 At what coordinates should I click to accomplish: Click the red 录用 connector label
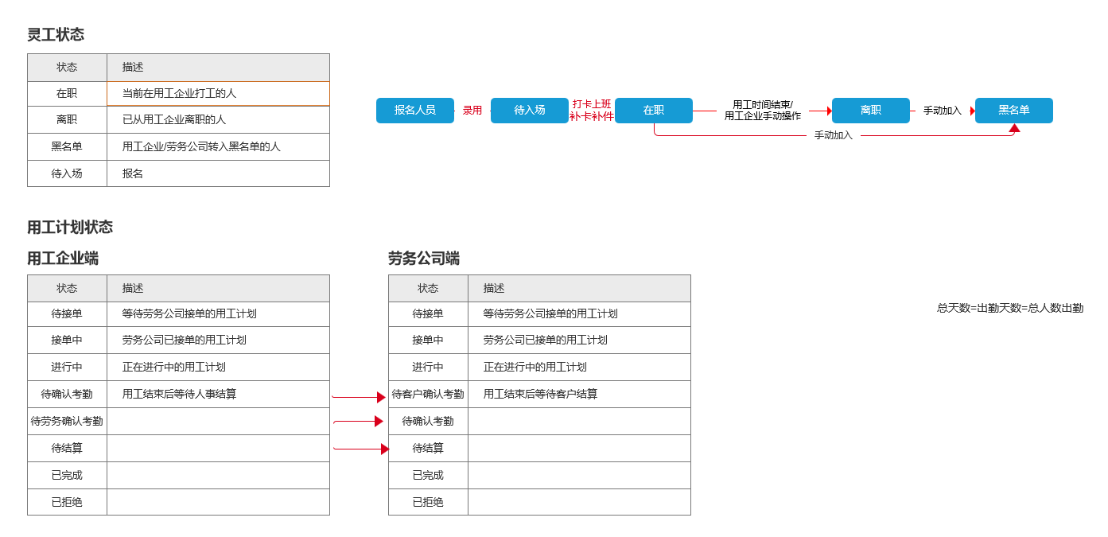coord(472,111)
